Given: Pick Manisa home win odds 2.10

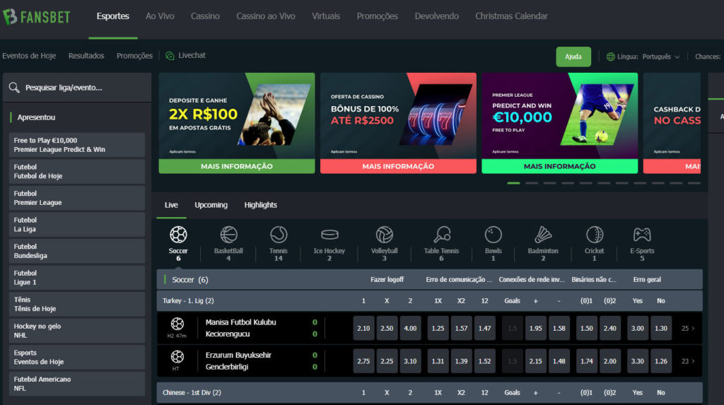Looking at the screenshot, I should [x=363, y=329].
